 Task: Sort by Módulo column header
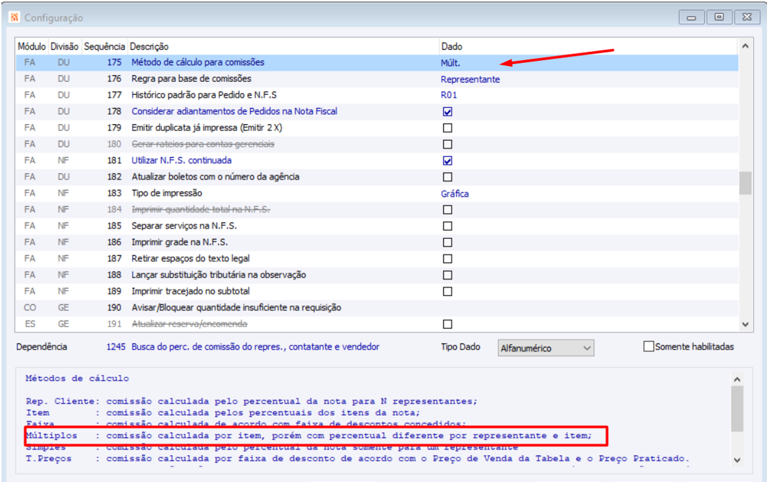[32, 46]
